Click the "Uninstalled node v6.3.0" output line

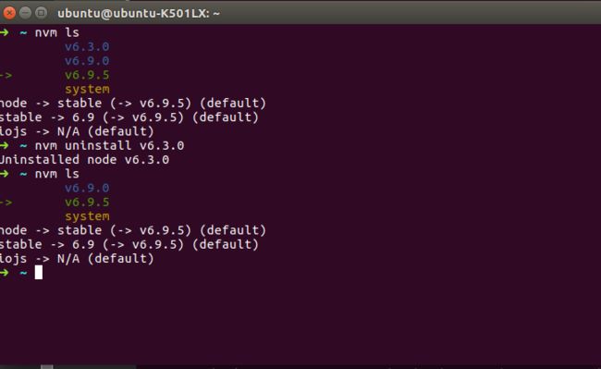pos(84,160)
